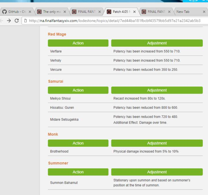Select the Brotherhood action text
The width and height of the screenshot is (208, 195).
click(x=59, y=151)
